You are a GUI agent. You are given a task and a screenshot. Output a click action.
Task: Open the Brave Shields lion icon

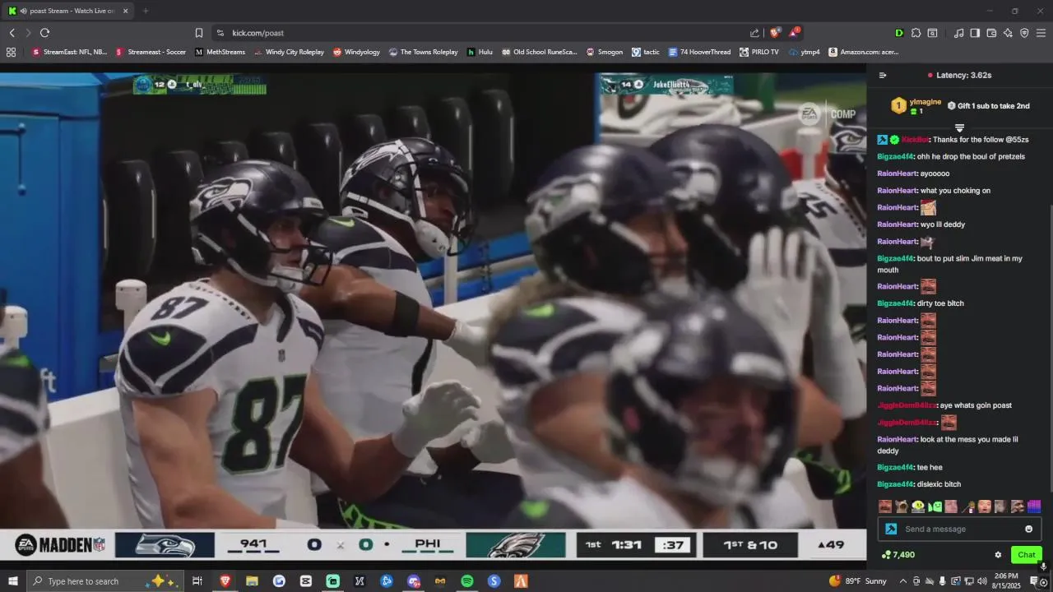pos(774,33)
